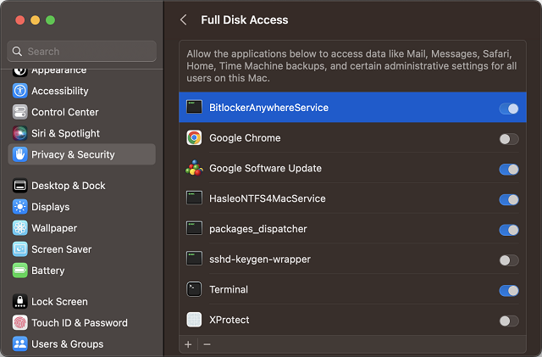Click the Accessibility icon in sidebar
The image size is (542, 357).
tap(20, 91)
